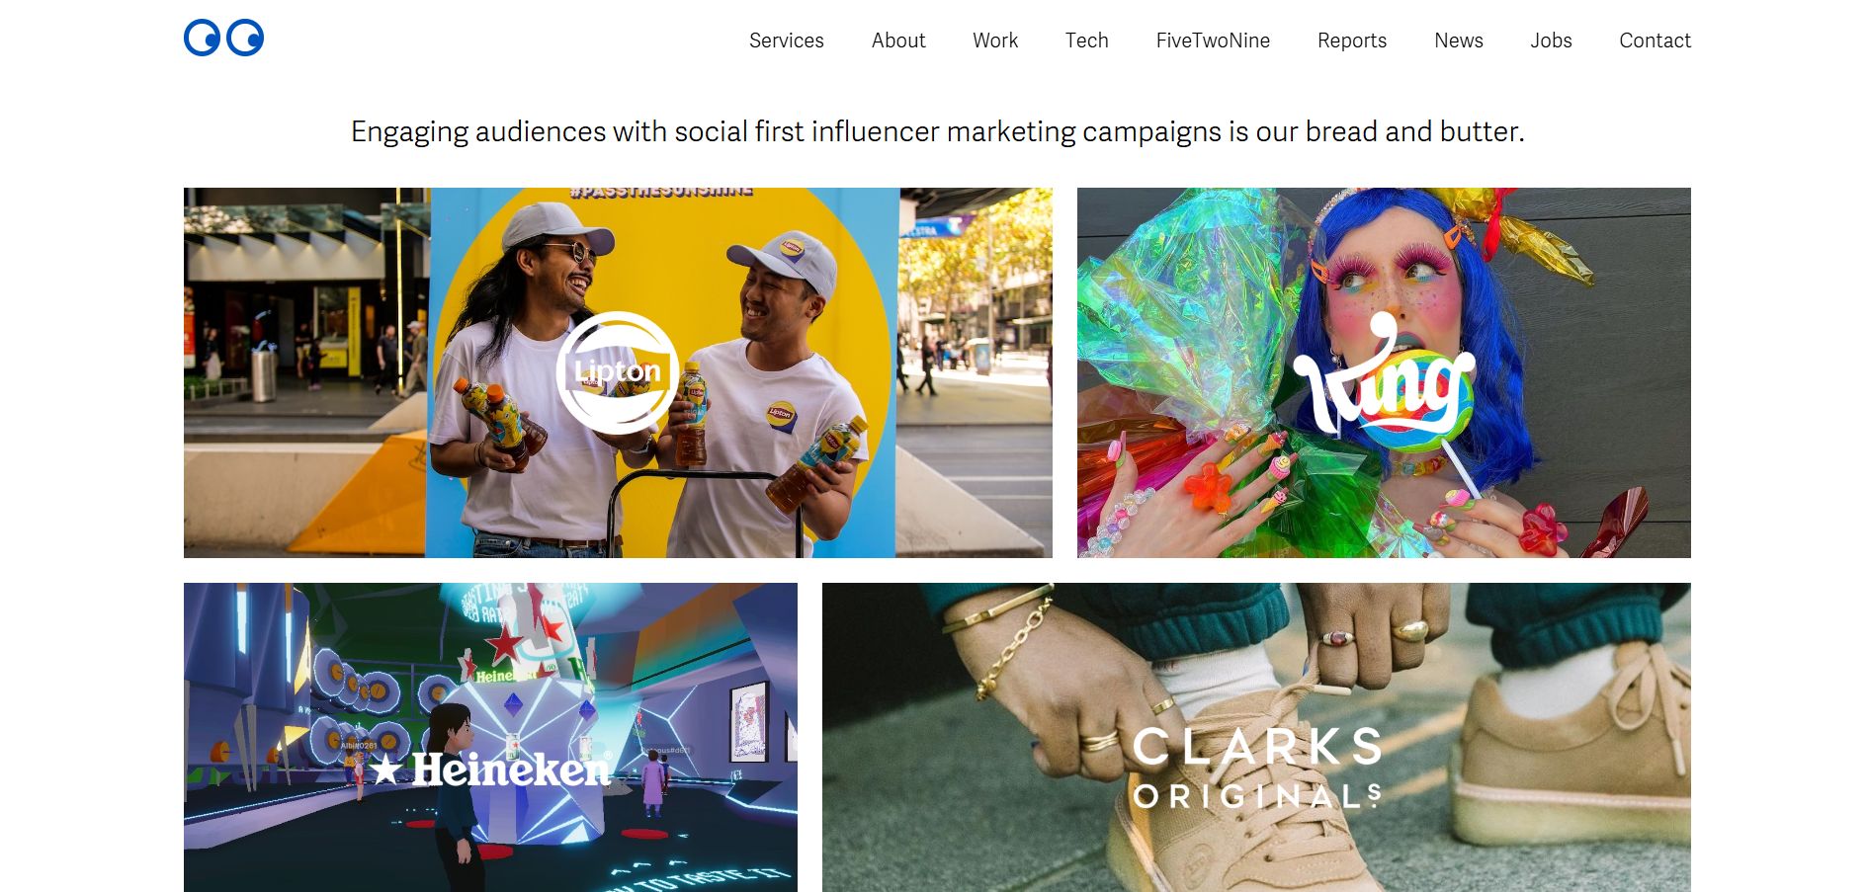
Task: Open the Services menu item
Action: [x=786, y=41]
